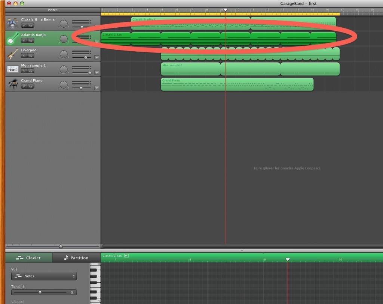Screen dimensions: 383x304
Task: Select the first Liverpool loop region
Action: 165,54
